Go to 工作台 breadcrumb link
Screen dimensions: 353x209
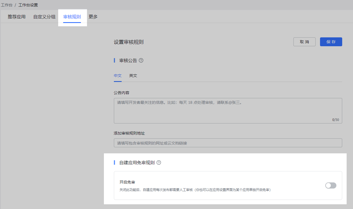point(7,5)
